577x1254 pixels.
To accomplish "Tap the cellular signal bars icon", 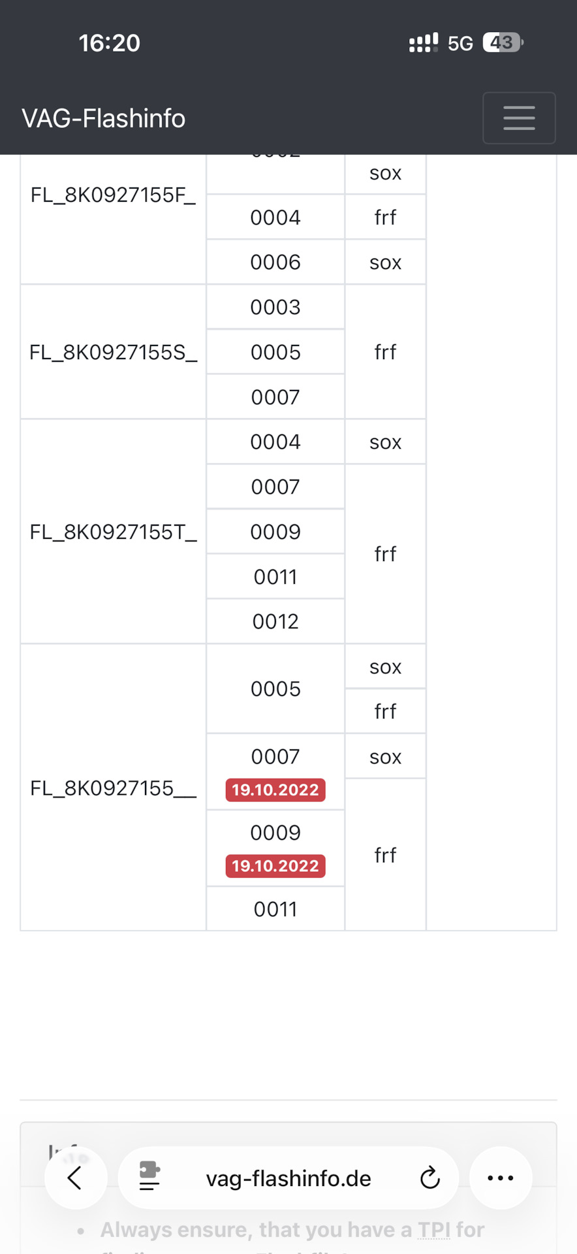I will point(423,43).
